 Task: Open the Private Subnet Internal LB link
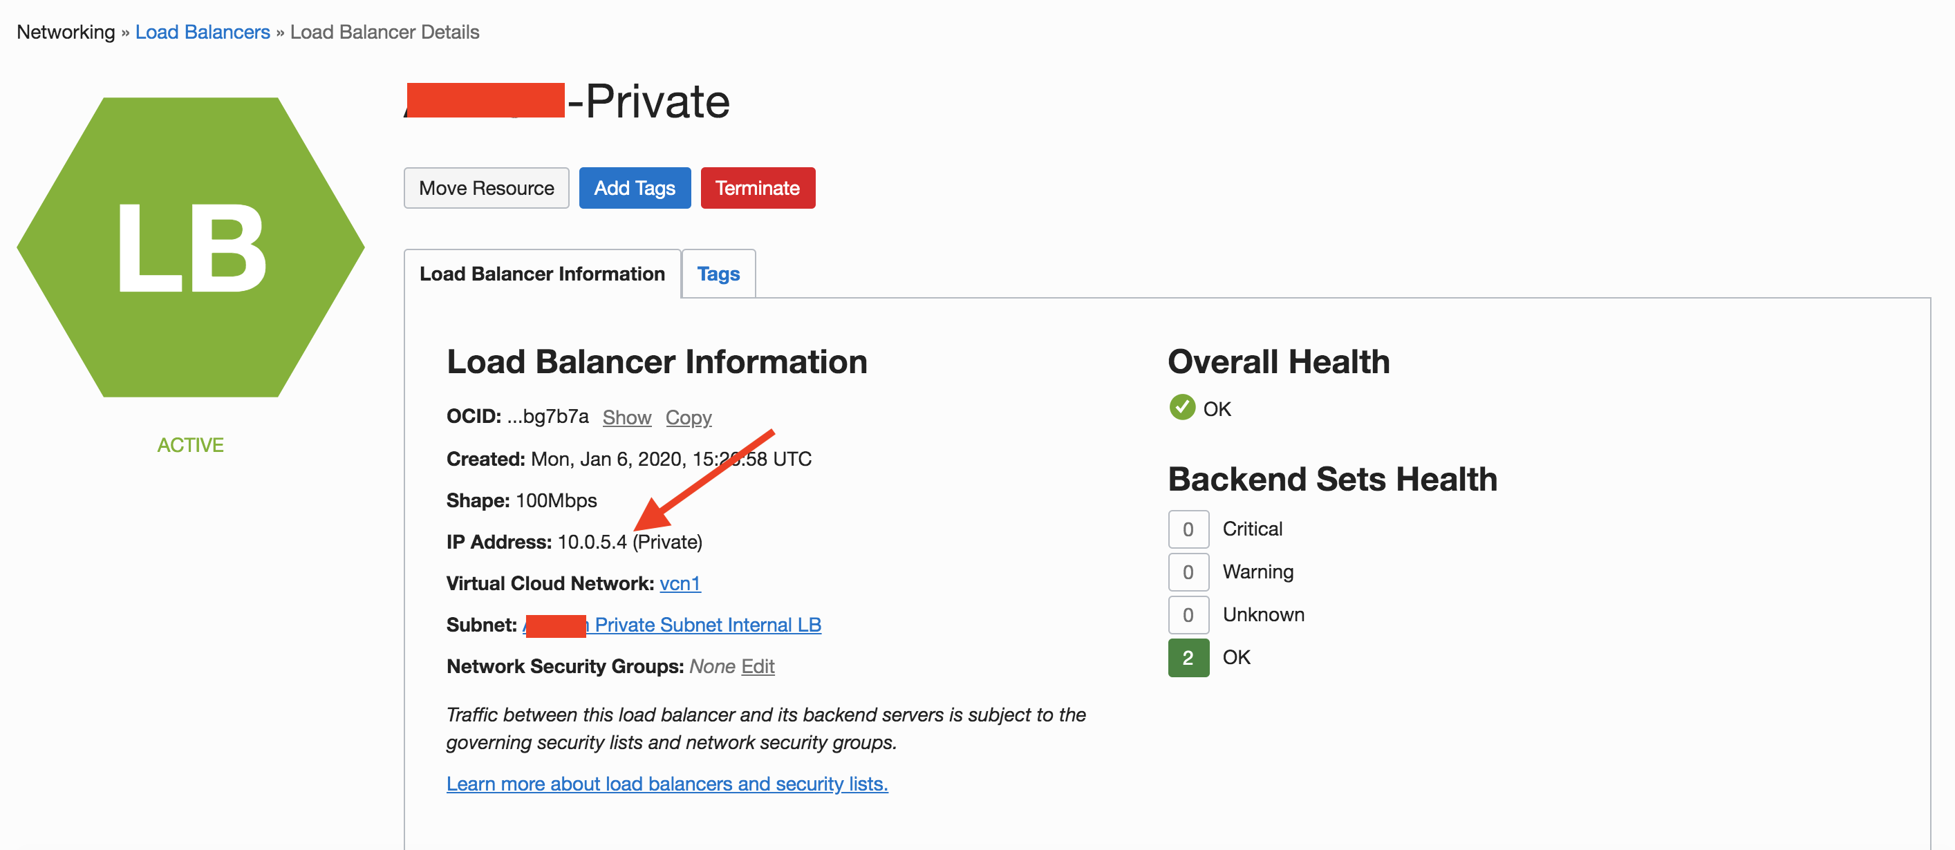tap(707, 625)
